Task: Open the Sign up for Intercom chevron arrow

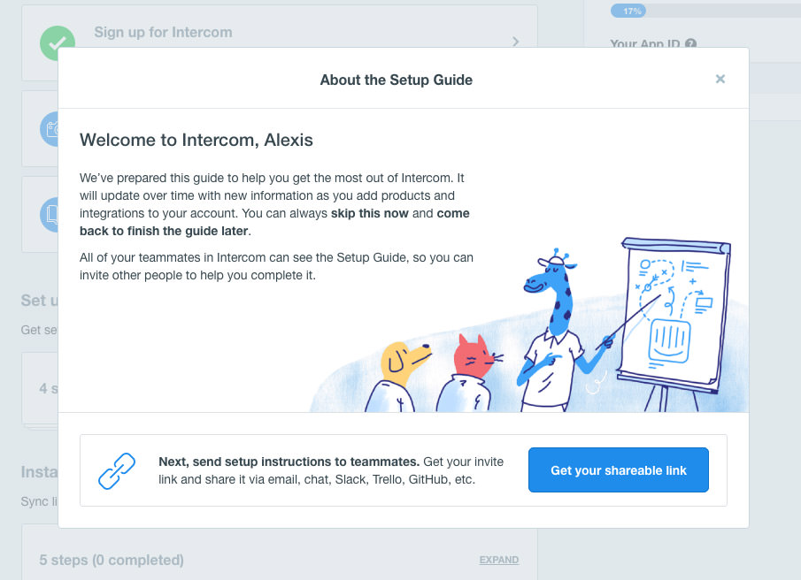Action: click(516, 42)
